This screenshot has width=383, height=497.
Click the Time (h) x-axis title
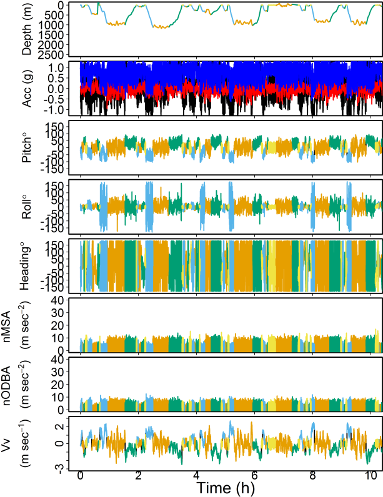click(226, 487)
